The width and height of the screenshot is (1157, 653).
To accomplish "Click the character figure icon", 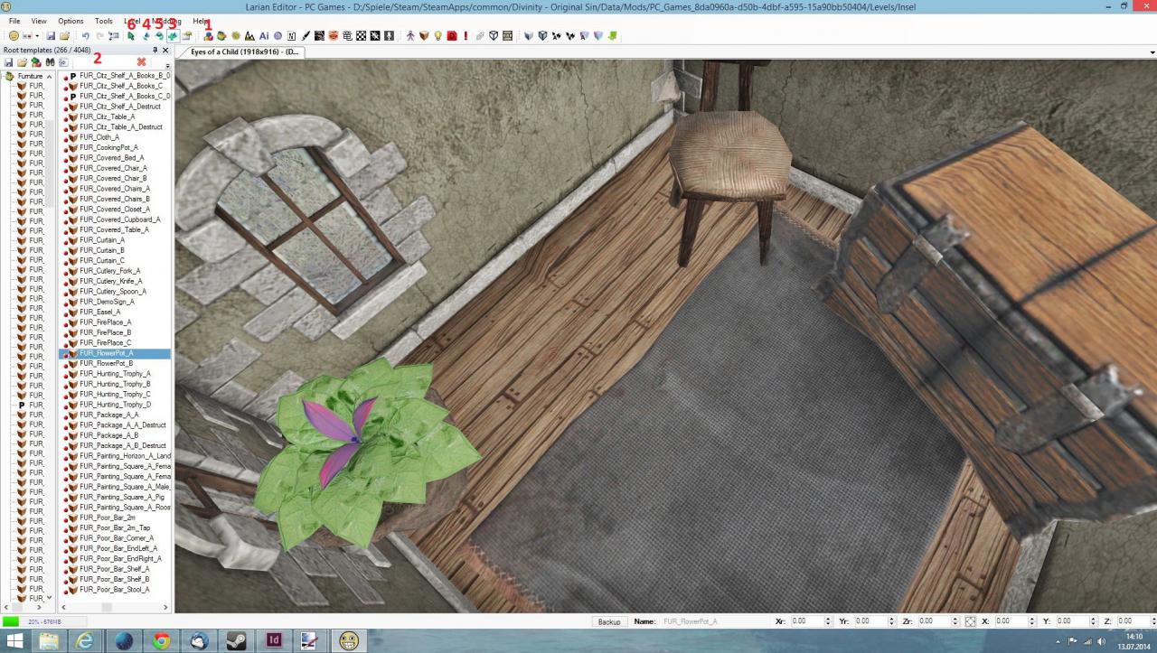I will click(x=409, y=36).
